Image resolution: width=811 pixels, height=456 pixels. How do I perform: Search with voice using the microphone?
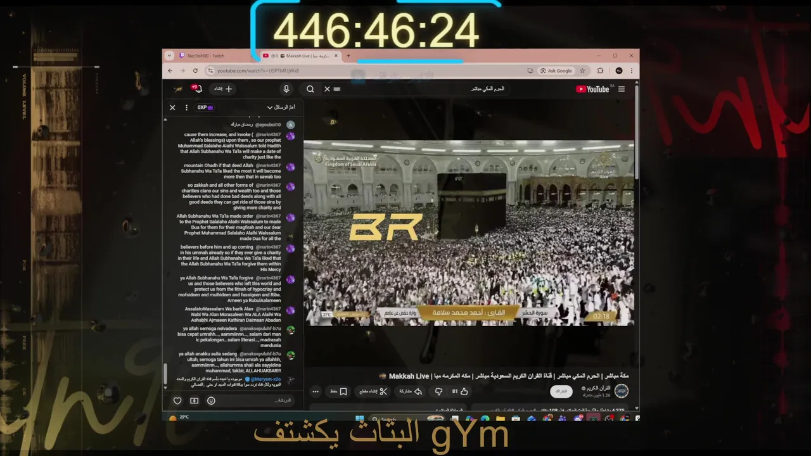pyautogui.click(x=286, y=89)
